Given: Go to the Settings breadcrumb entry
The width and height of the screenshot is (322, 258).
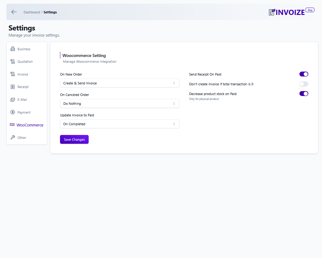Looking at the screenshot, I should pyautogui.click(x=50, y=12).
